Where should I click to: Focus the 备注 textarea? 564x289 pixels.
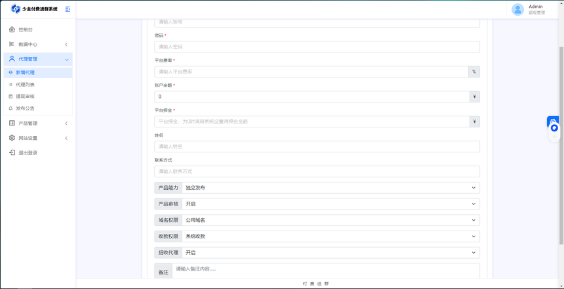[326, 271]
